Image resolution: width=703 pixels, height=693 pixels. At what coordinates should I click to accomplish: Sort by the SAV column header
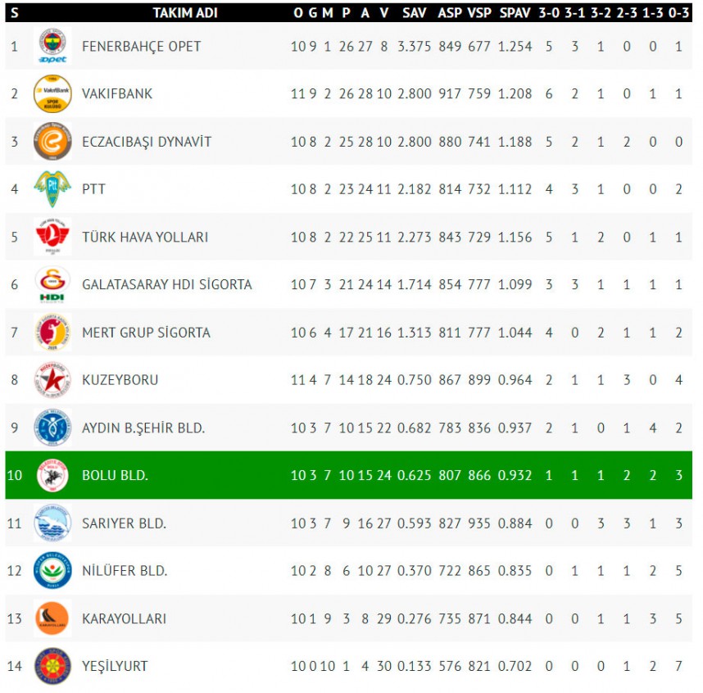tap(414, 12)
